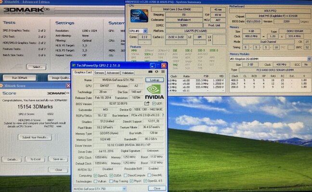Click the 128 bit bus width field
Viewport: 312px width, 192px height.
click(x=154, y=133)
